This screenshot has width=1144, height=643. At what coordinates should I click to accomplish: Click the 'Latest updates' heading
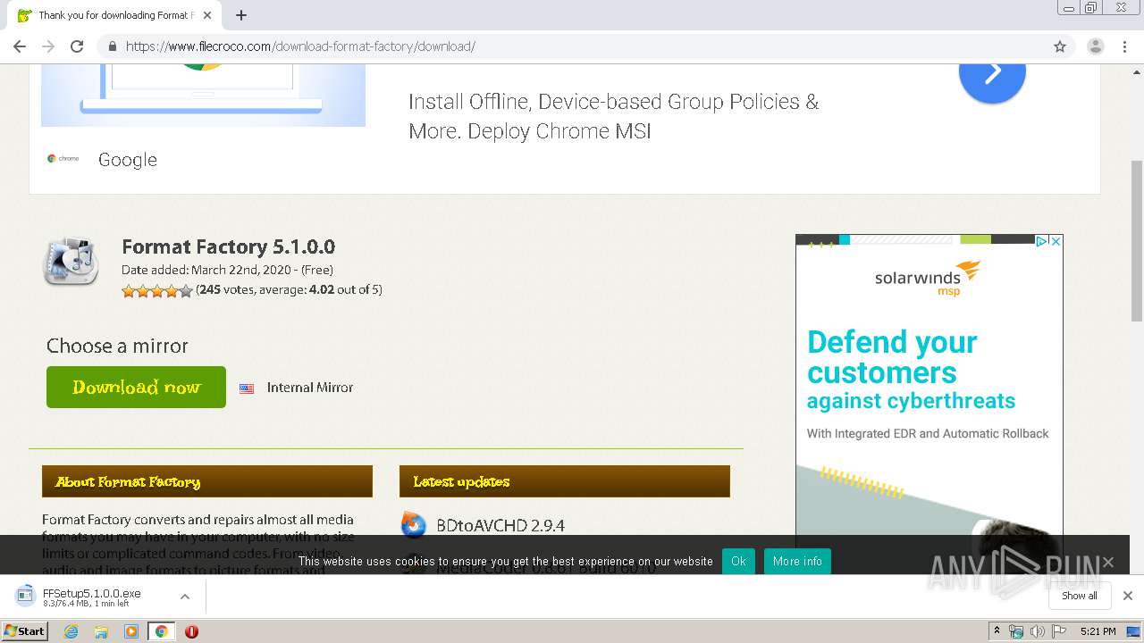point(461,481)
